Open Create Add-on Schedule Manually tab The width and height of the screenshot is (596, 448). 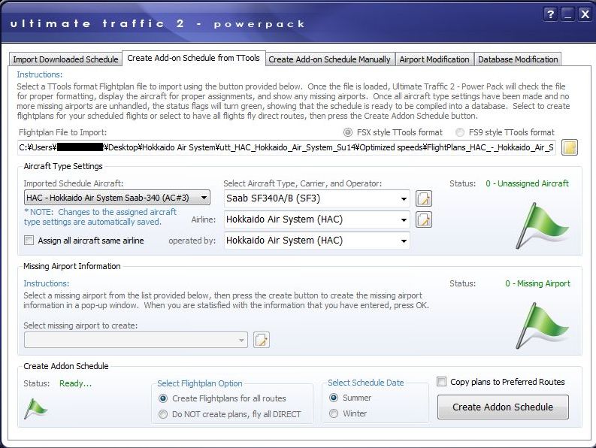click(x=329, y=59)
